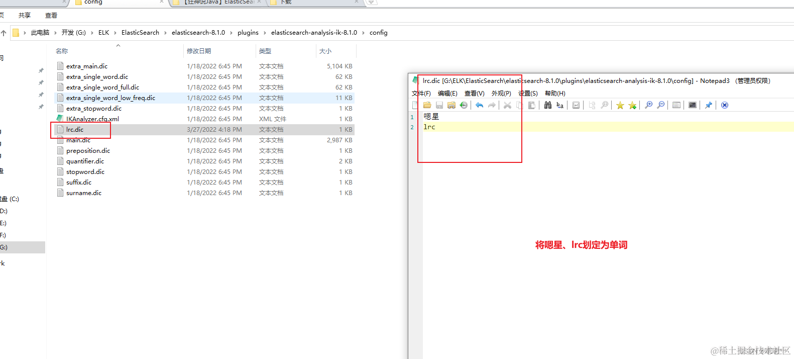Image resolution: width=794 pixels, height=359 pixels.
Task: Navigate to ElasticSearch breadcrumb
Action: pyautogui.click(x=140, y=33)
